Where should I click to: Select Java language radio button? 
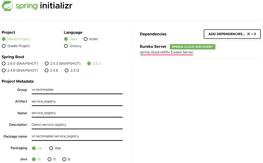pyautogui.click(x=66, y=39)
